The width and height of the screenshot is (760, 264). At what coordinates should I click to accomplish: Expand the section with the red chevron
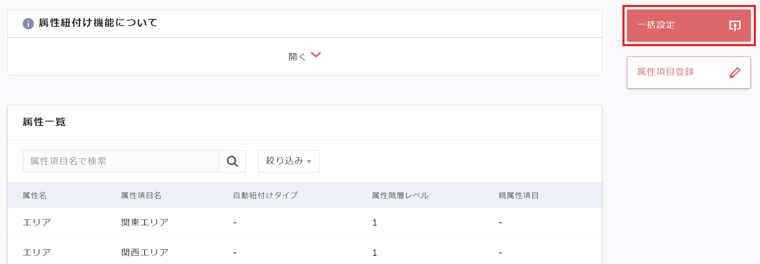click(x=316, y=55)
